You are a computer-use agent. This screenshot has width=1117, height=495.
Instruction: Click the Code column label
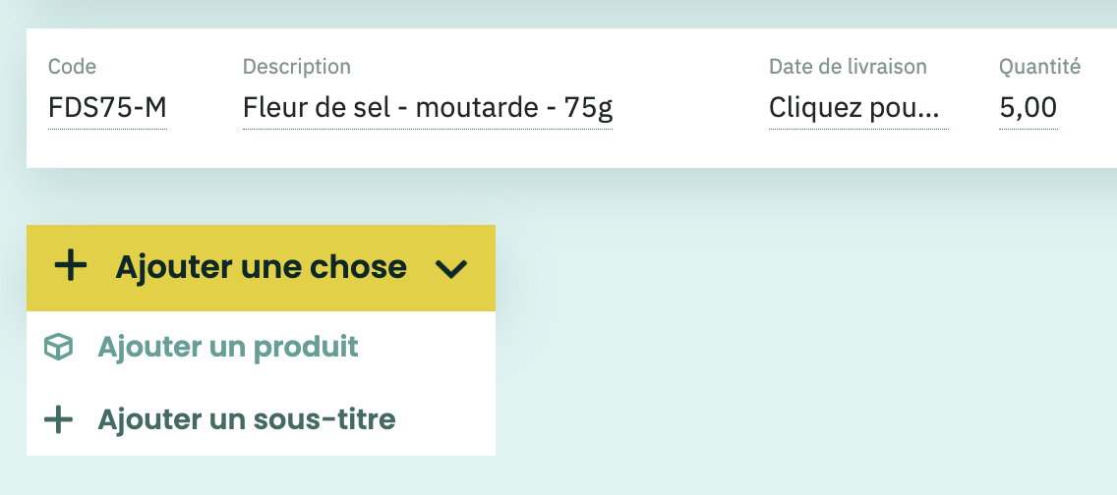(x=72, y=67)
